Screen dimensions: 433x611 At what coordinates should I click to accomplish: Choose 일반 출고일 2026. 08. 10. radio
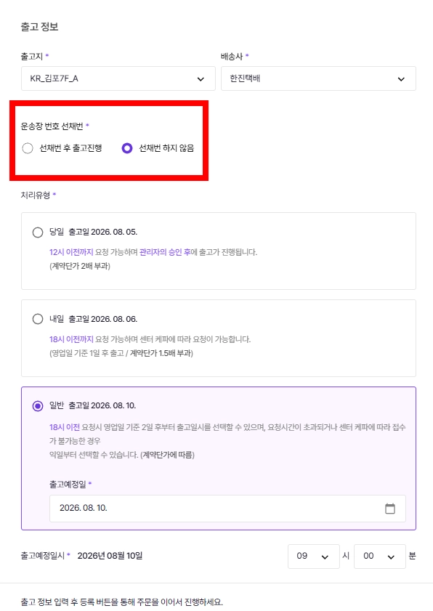[x=38, y=406]
